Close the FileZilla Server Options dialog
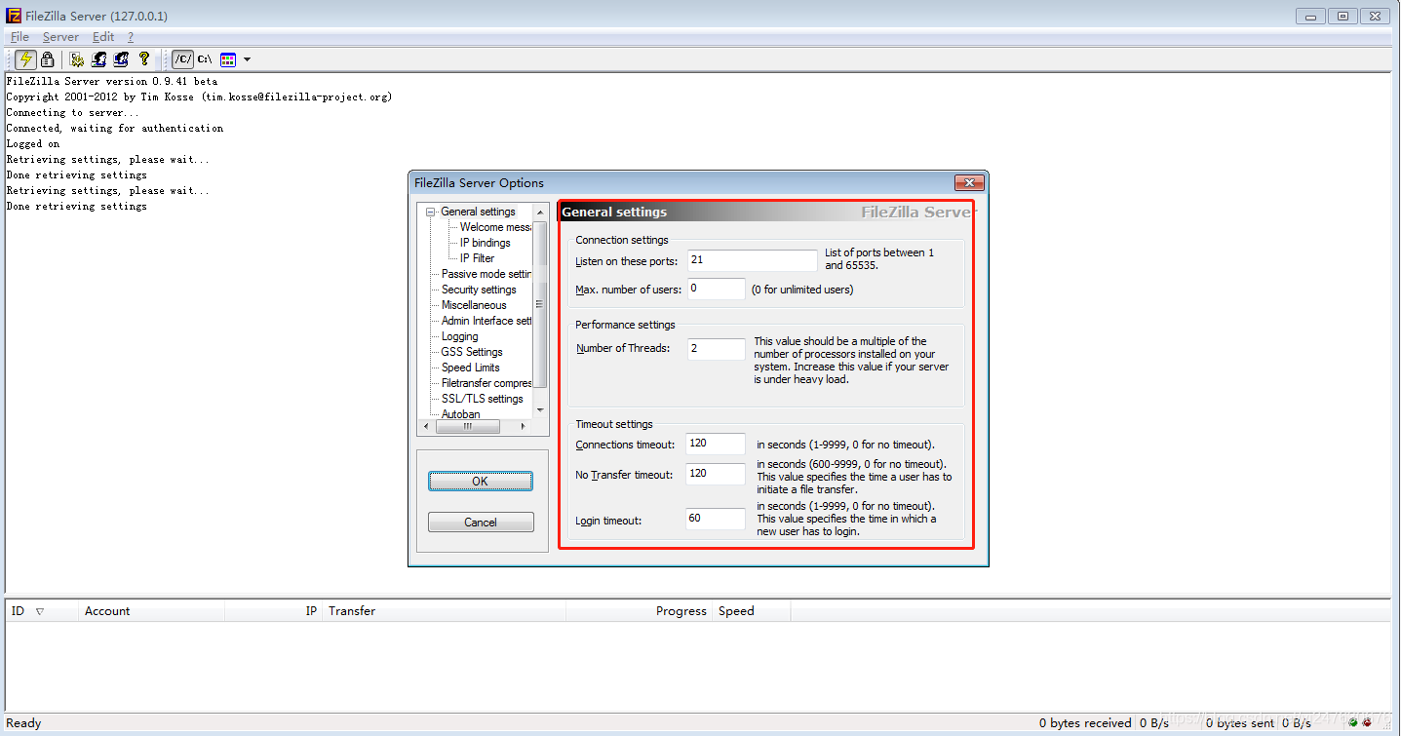Image resolution: width=1401 pixels, height=736 pixels. (968, 182)
